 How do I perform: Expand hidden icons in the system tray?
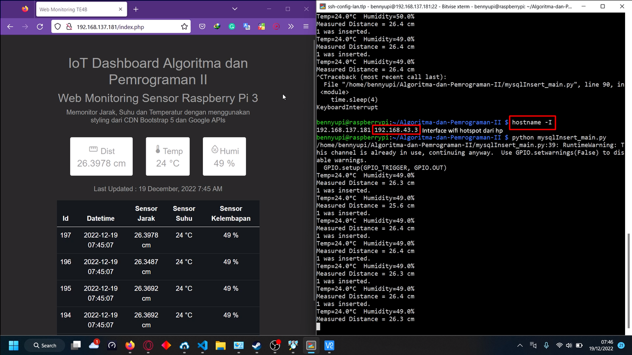(x=519, y=345)
